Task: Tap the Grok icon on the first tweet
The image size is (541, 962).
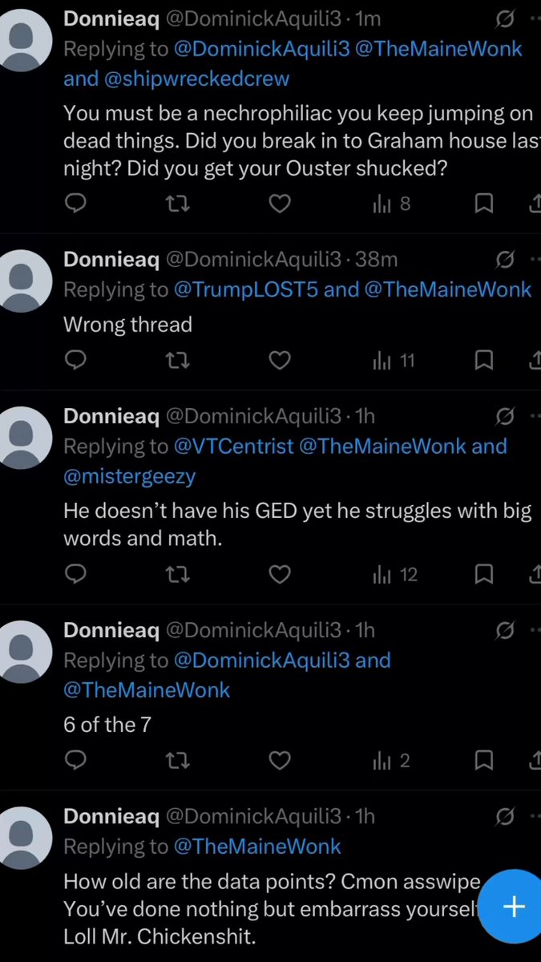Action: click(x=505, y=18)
